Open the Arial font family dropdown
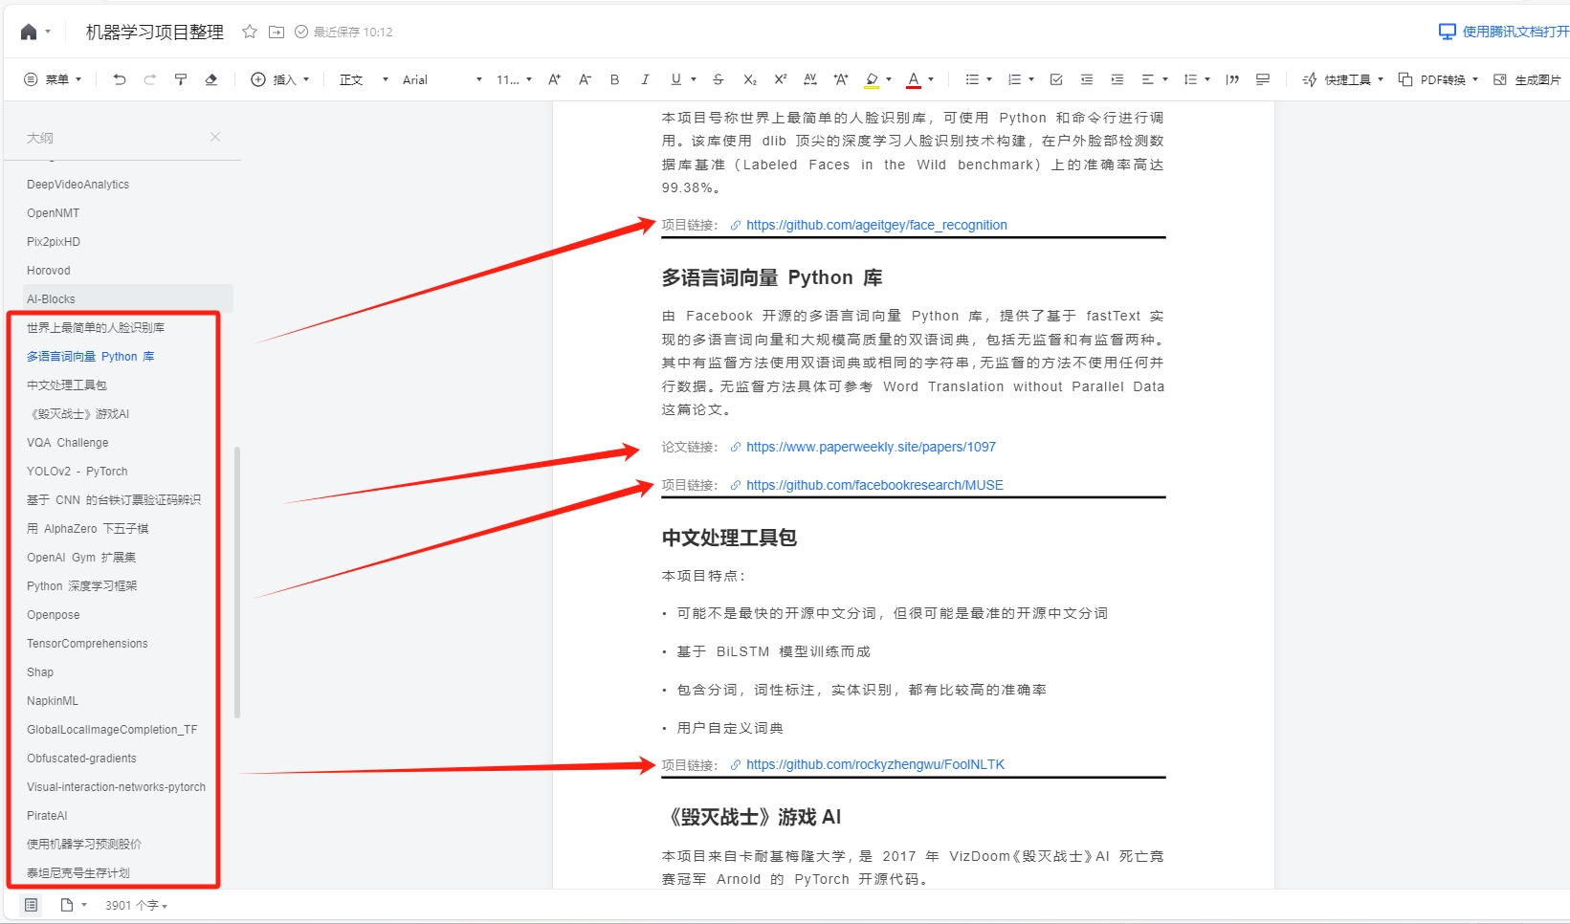 442,79
